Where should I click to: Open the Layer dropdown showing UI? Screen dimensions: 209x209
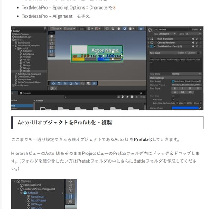(x=193, y=34)
